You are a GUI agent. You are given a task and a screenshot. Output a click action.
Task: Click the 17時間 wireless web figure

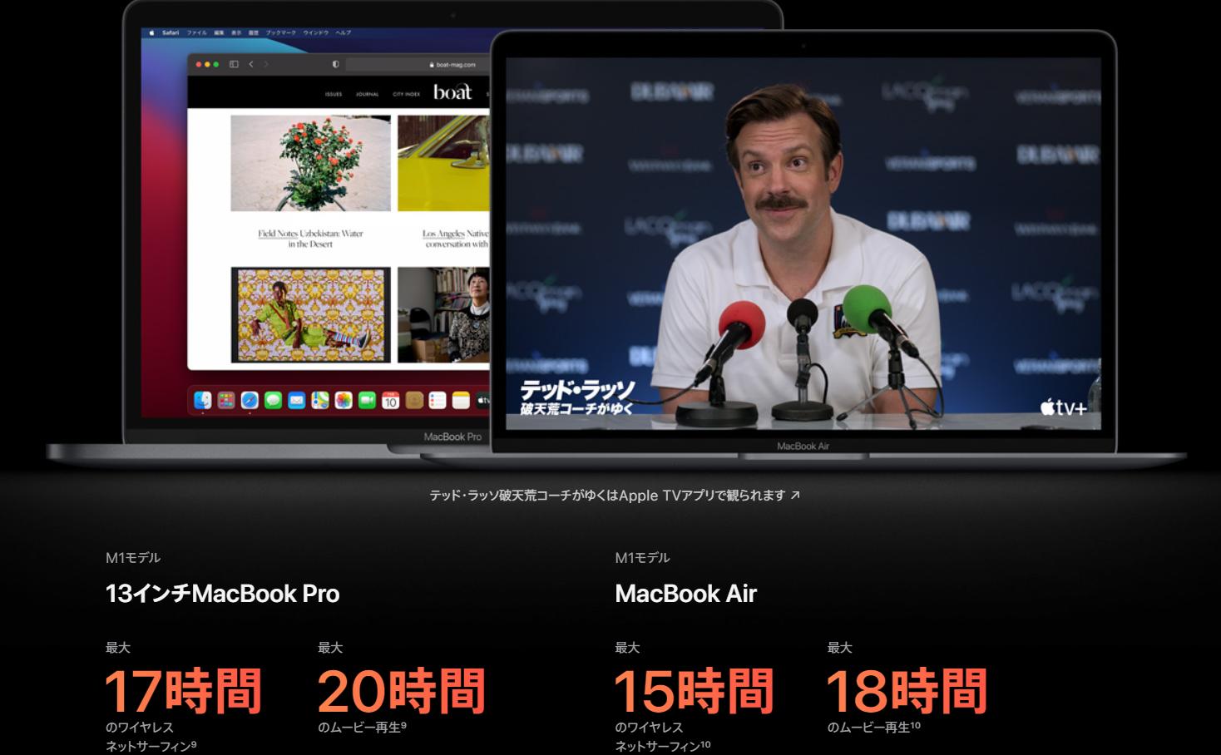(183, 691)
